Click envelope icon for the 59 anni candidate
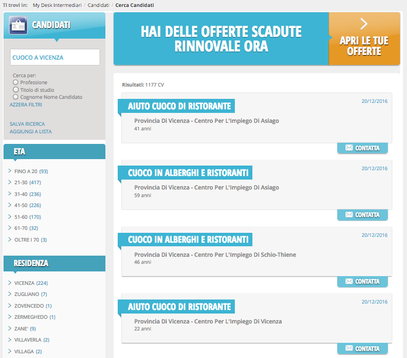This screenshot has height=358, width=407. (349, 215)
